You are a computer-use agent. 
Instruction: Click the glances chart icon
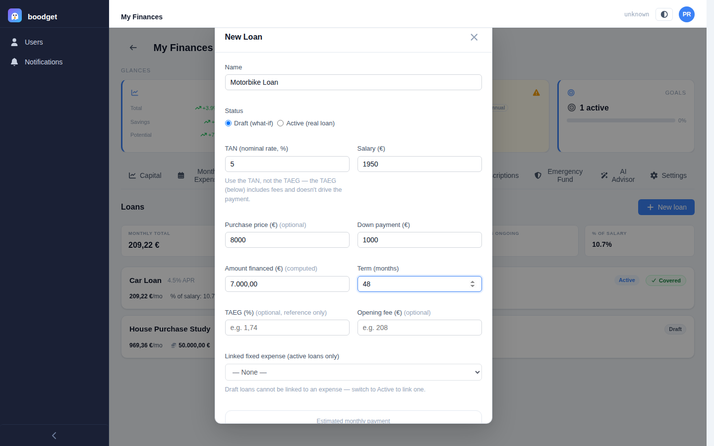point(135,93)
